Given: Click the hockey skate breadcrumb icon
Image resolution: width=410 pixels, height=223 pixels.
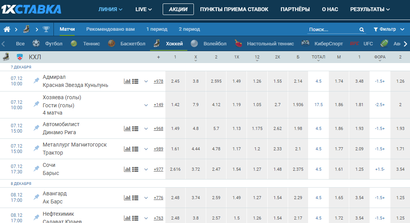Looking at the screenshot, I should pos(26,29).
